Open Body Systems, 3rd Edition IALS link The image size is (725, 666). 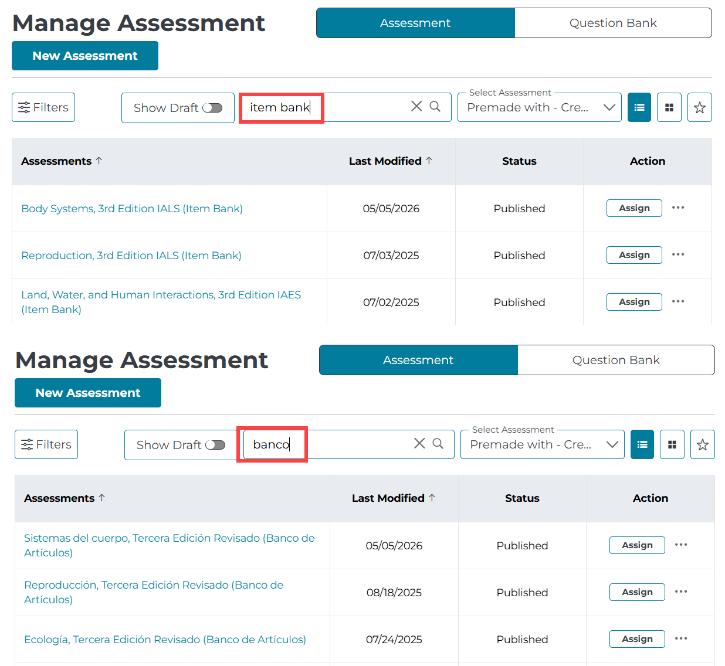[x=132, y=209]
